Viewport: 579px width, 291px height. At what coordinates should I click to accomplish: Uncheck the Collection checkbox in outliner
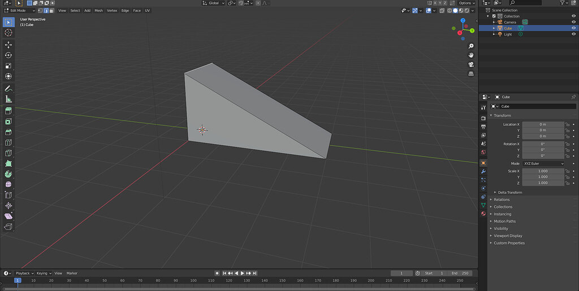coord(494,16)
